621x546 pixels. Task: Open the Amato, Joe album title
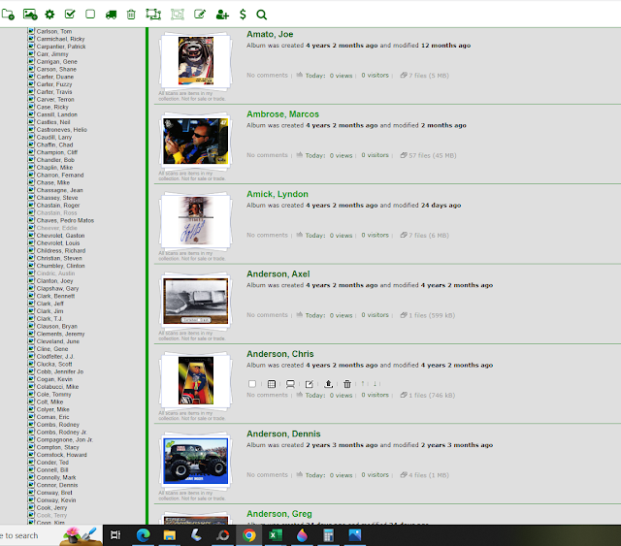click(x=270, y=35)
